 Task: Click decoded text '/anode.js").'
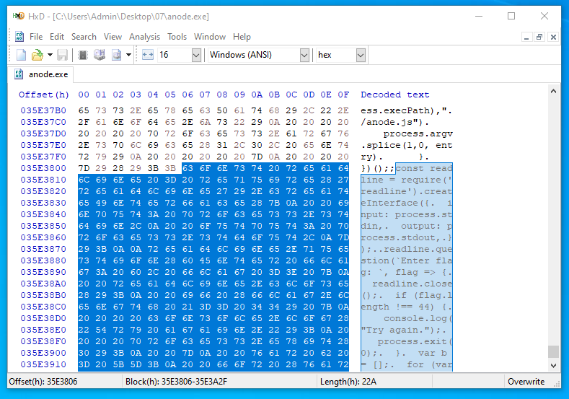pyautogui.click(x=394, y=122)
